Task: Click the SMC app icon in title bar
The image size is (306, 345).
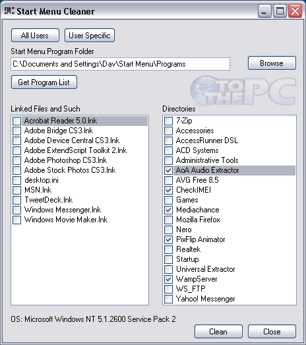Action: (9, 11)
